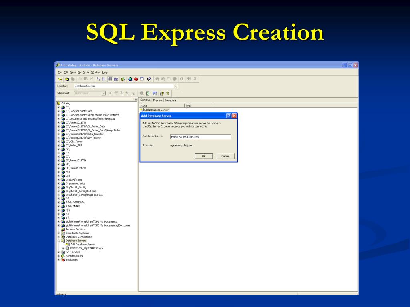Click the Create Thumbnail icon
Viewport: 410px width, 307px height.
189,79
